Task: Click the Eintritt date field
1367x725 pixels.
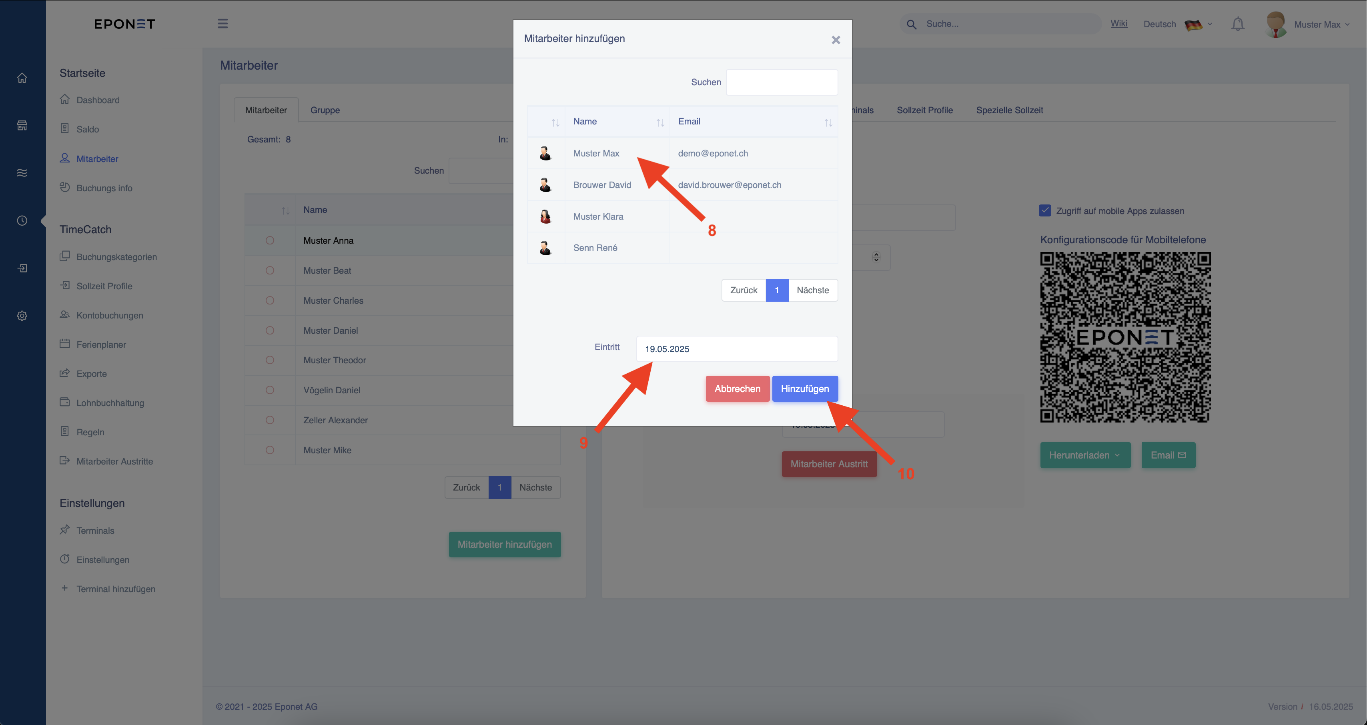Action: pyautogui.click(x=737, y=349)
